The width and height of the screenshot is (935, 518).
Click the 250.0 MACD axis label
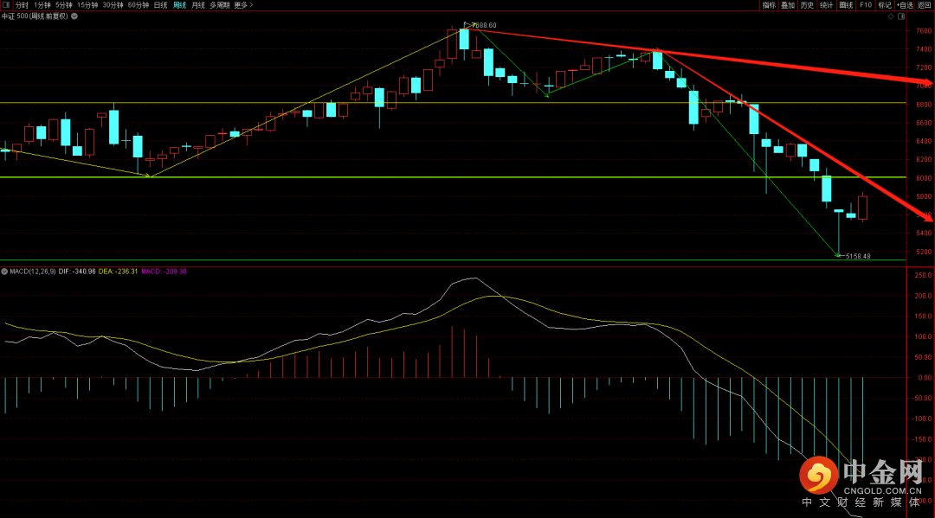point(923,275)
